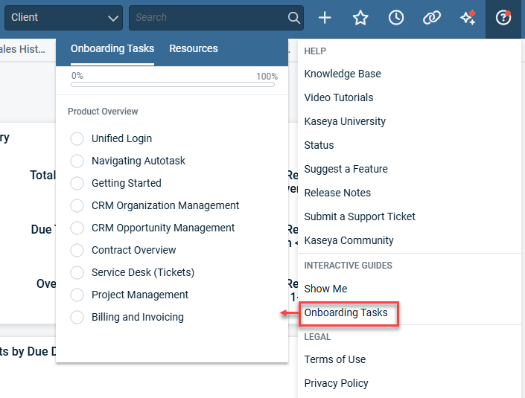Mark Unified Login task circle
525x398 pixels.
pos(77,138)
